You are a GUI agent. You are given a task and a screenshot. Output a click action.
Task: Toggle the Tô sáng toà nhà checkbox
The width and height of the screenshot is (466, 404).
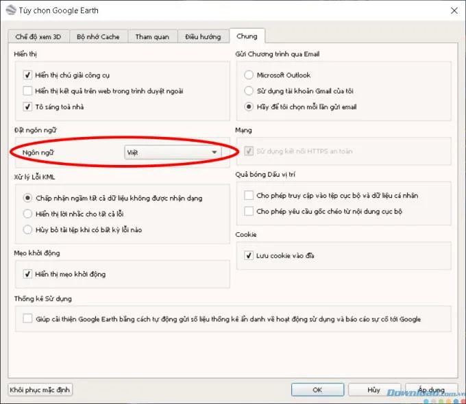28,107
